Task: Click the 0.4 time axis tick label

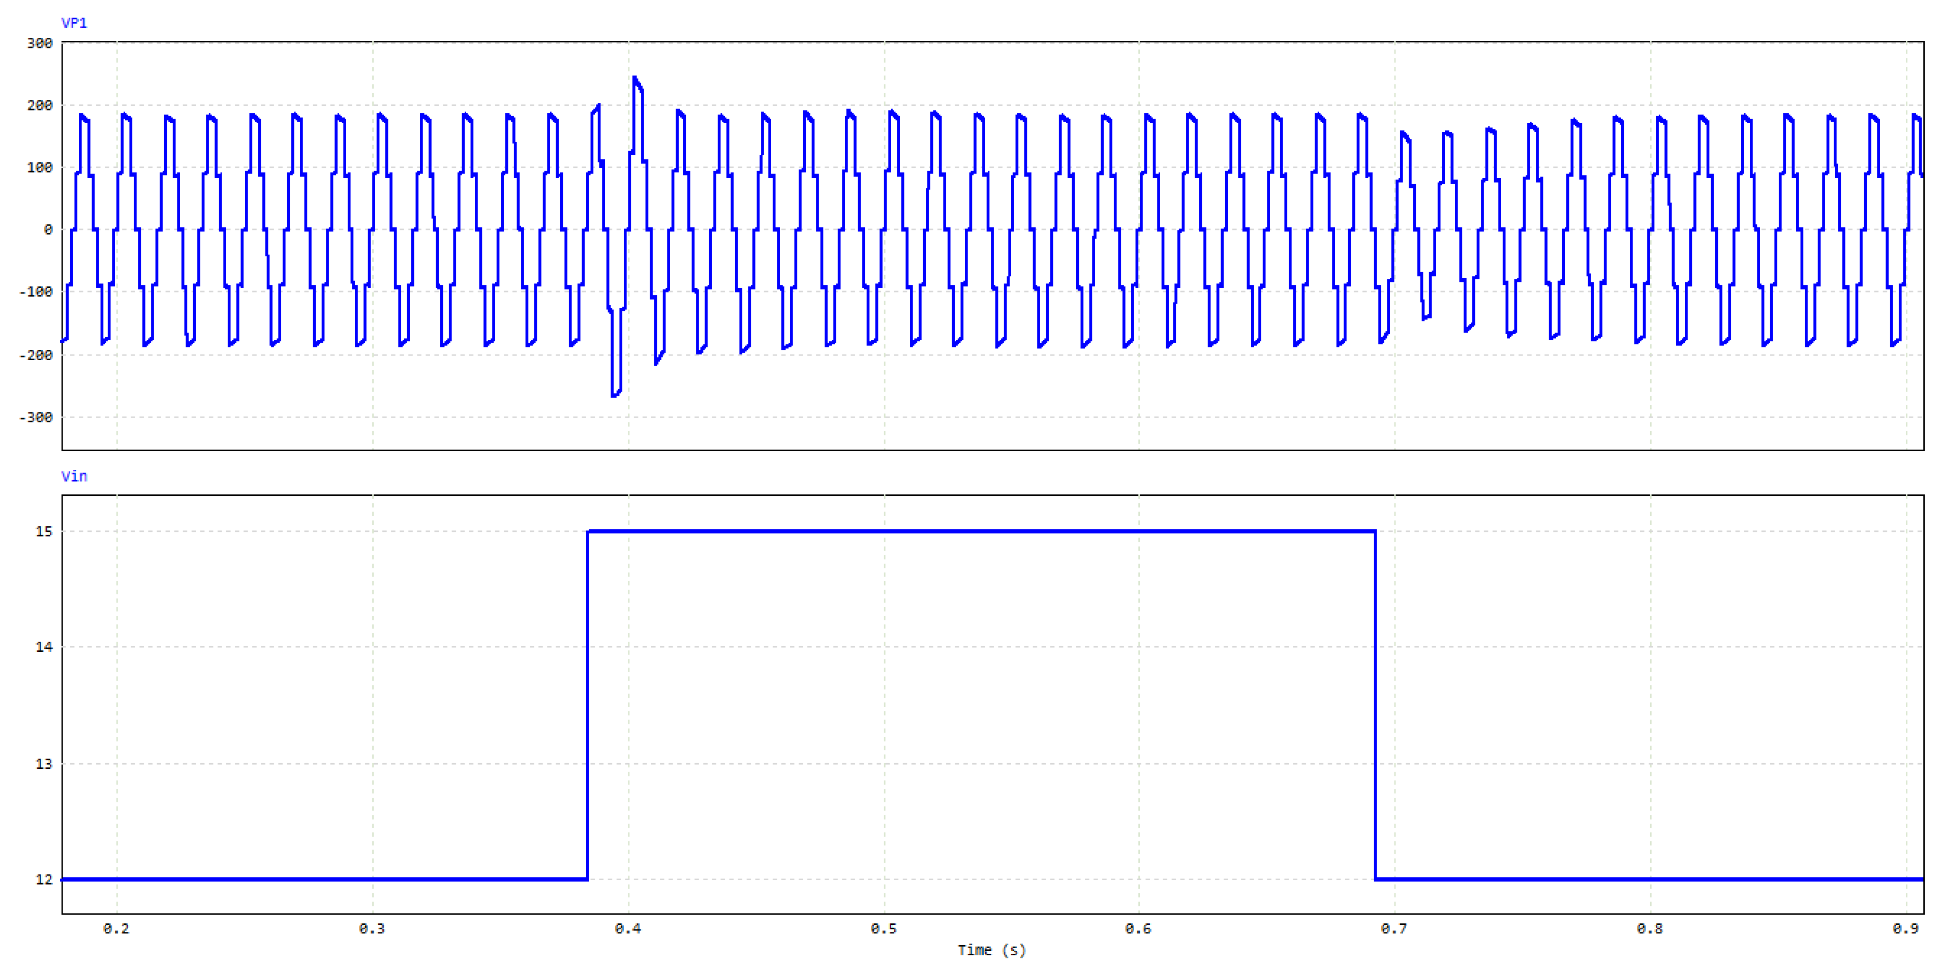Action: (628, 928)
